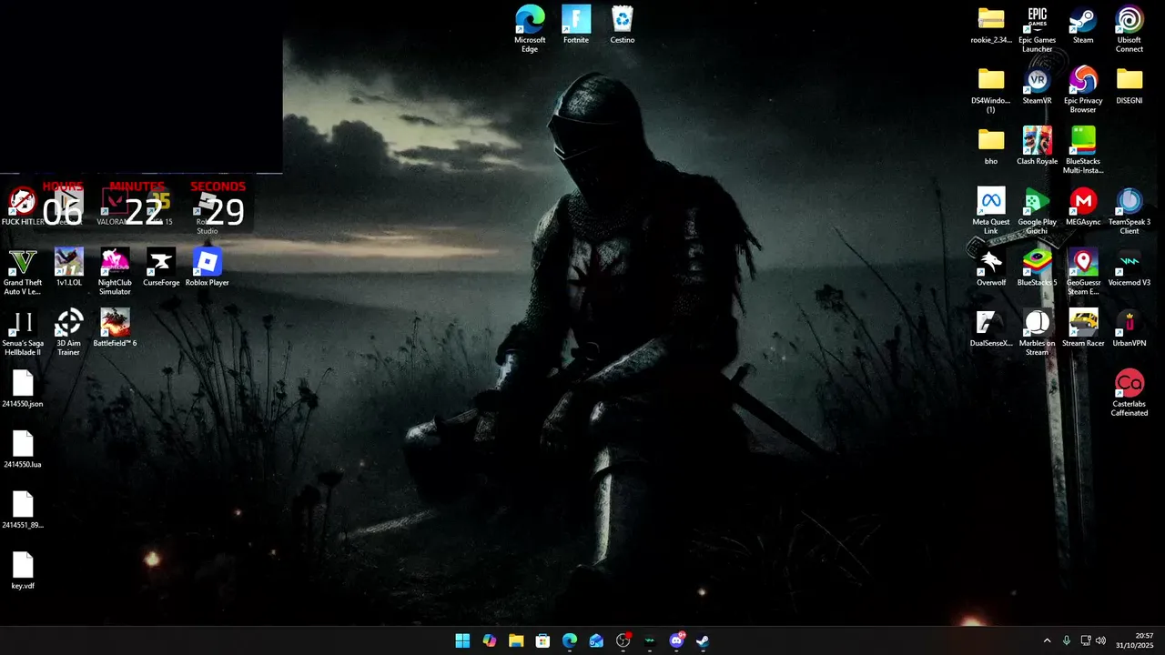Launch the Fortnite desktop shortcut
Viewport: 1165px width, 655px height.
pyautogui.click(x=576, y=25)
